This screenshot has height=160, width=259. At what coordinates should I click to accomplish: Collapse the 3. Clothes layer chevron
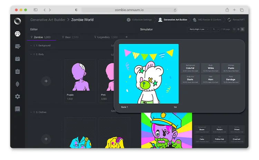click(31, 112)
